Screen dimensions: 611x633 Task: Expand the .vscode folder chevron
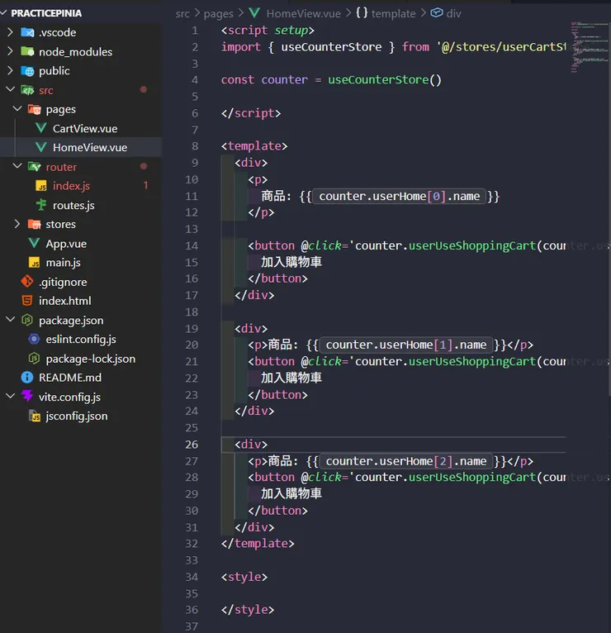coord(10,32)
